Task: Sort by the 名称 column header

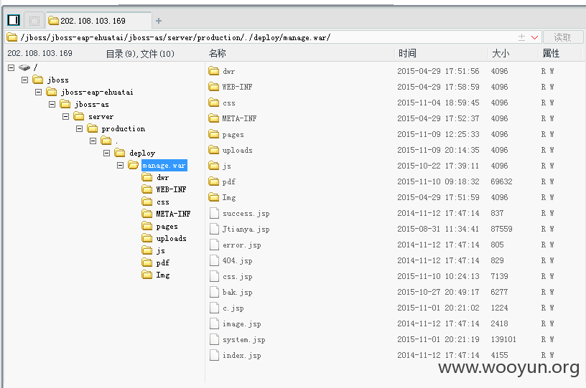Action: pos(217,53)
